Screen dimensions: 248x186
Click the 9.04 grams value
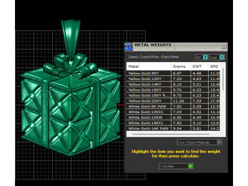[x=177, y=128]
